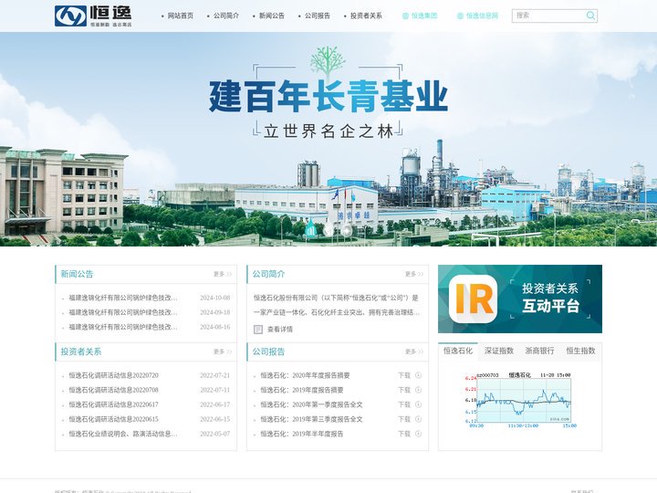Select the first banner carousel indicator
This screenshot has height=493, width=657.
[310, 230]
